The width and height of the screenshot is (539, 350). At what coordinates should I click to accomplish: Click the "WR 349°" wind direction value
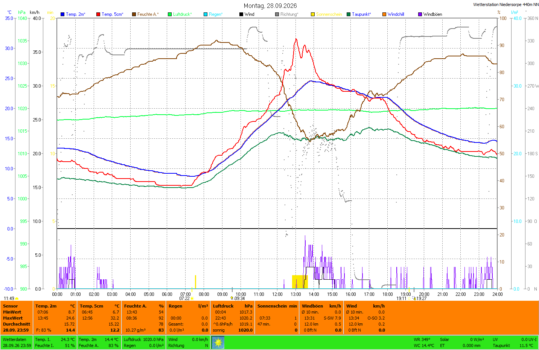pos(422,339)
